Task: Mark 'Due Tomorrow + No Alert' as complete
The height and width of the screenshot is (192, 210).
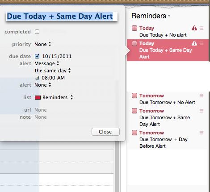Action: pos(134,96)
